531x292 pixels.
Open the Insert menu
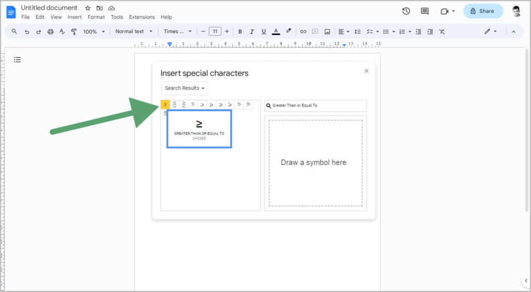(x=75, y=17)
